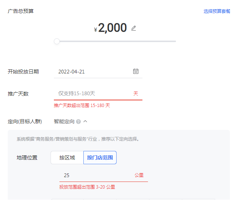Open the calendar icon in date field

tap(136, 71)
